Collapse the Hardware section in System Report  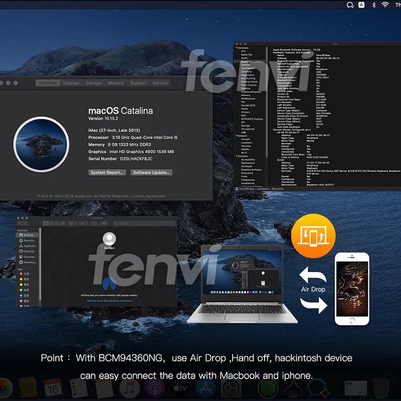237,48
